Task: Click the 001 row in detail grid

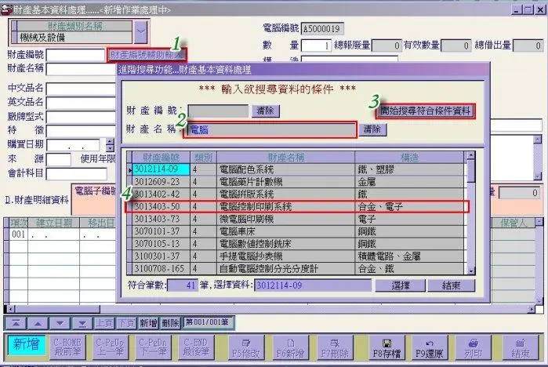Action: [61, 234]
